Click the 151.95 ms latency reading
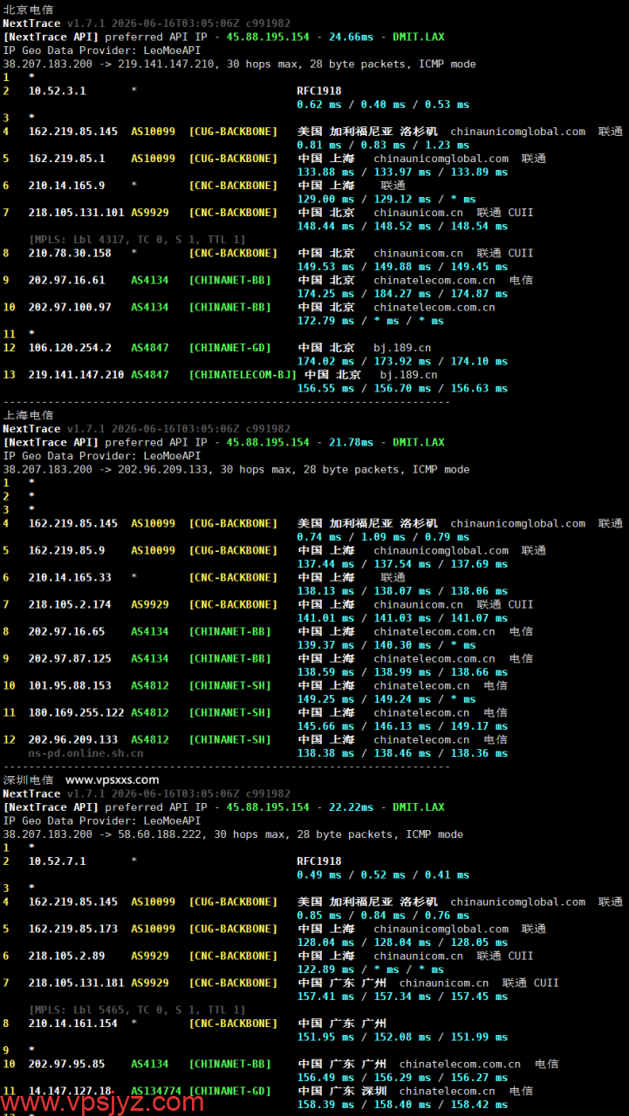The image size is (629, 1116). [x=326, y=1037]
